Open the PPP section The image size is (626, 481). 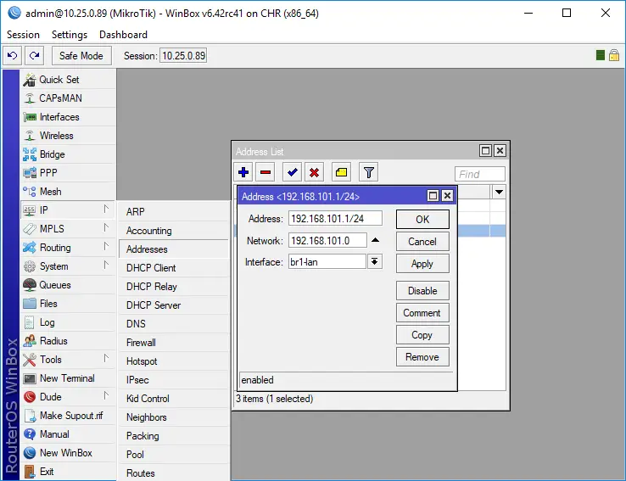tap(68, 173)
